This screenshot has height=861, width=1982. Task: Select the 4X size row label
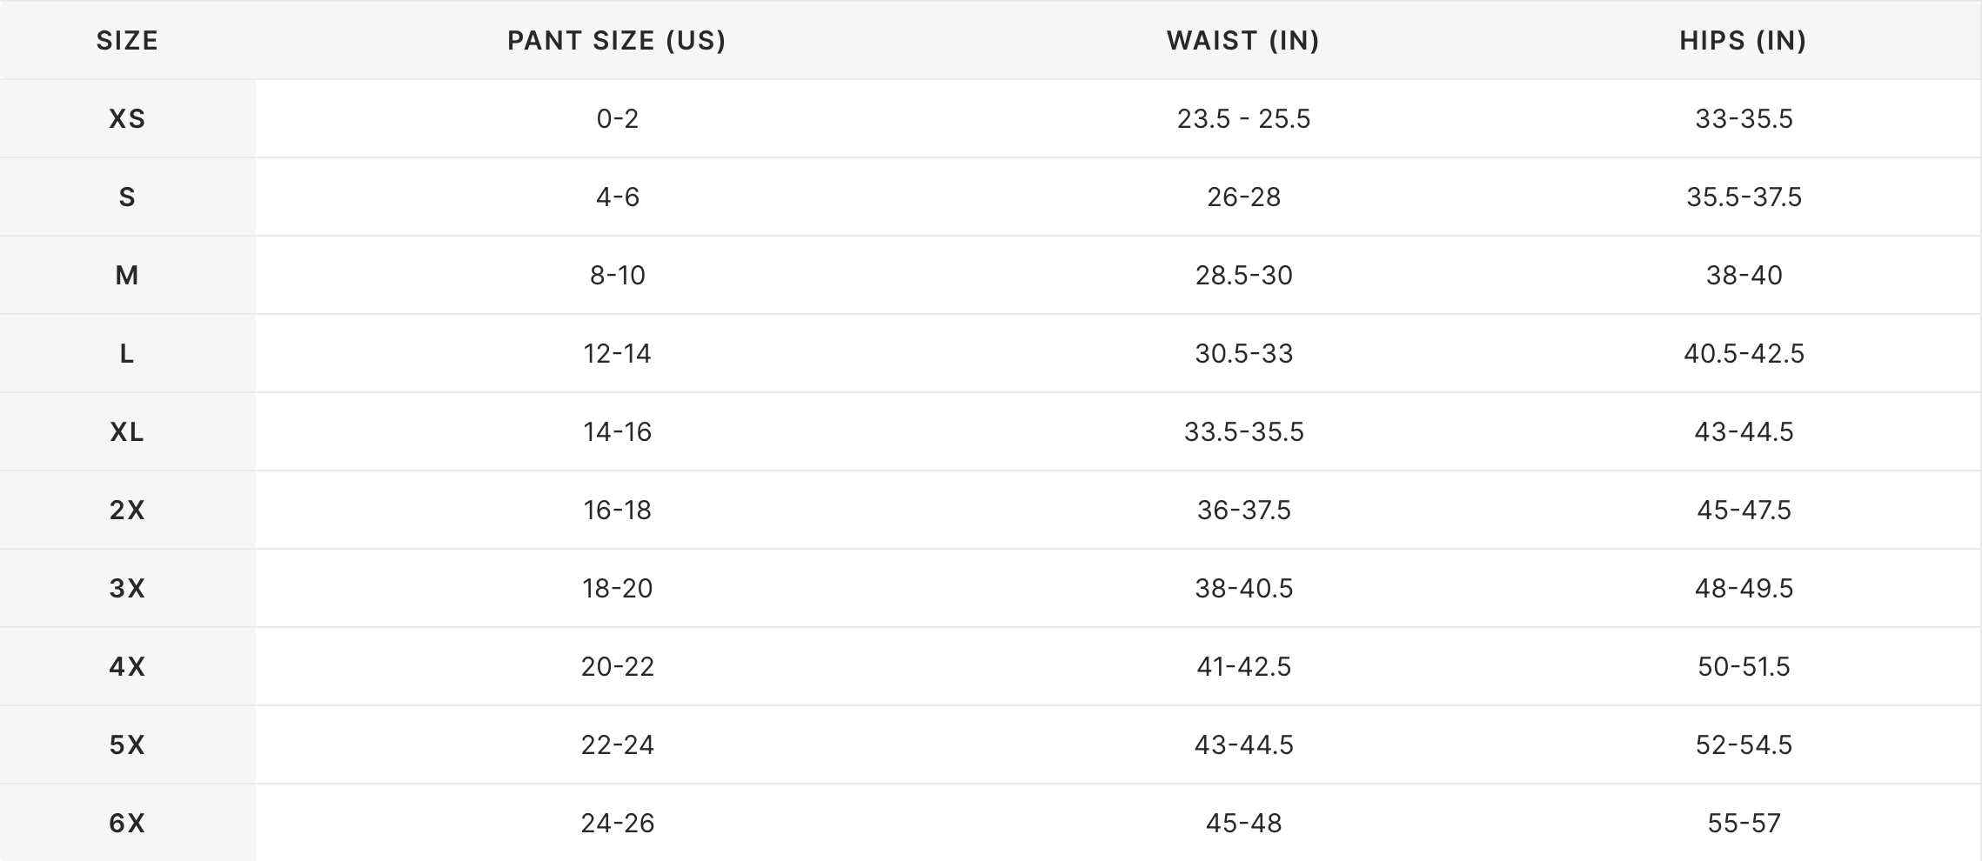[127, 667]
